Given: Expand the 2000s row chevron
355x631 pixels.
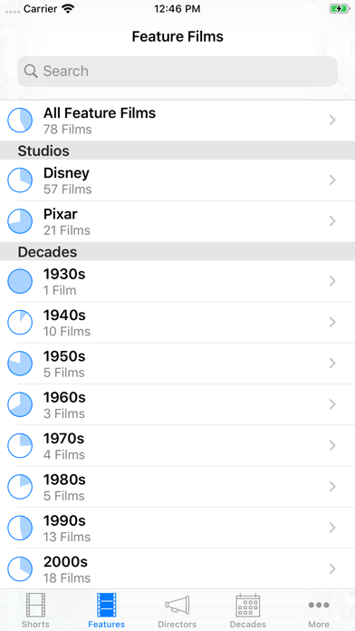Looking at the screenshot, I should click(x=332, y=568).
